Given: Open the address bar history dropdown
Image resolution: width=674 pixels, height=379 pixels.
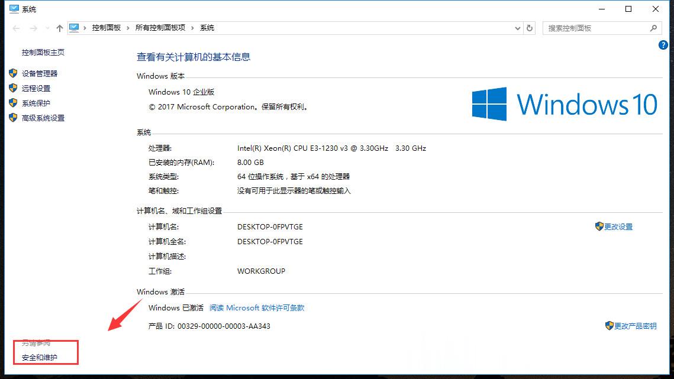Looking at the screenshot, I should point(518,28).
